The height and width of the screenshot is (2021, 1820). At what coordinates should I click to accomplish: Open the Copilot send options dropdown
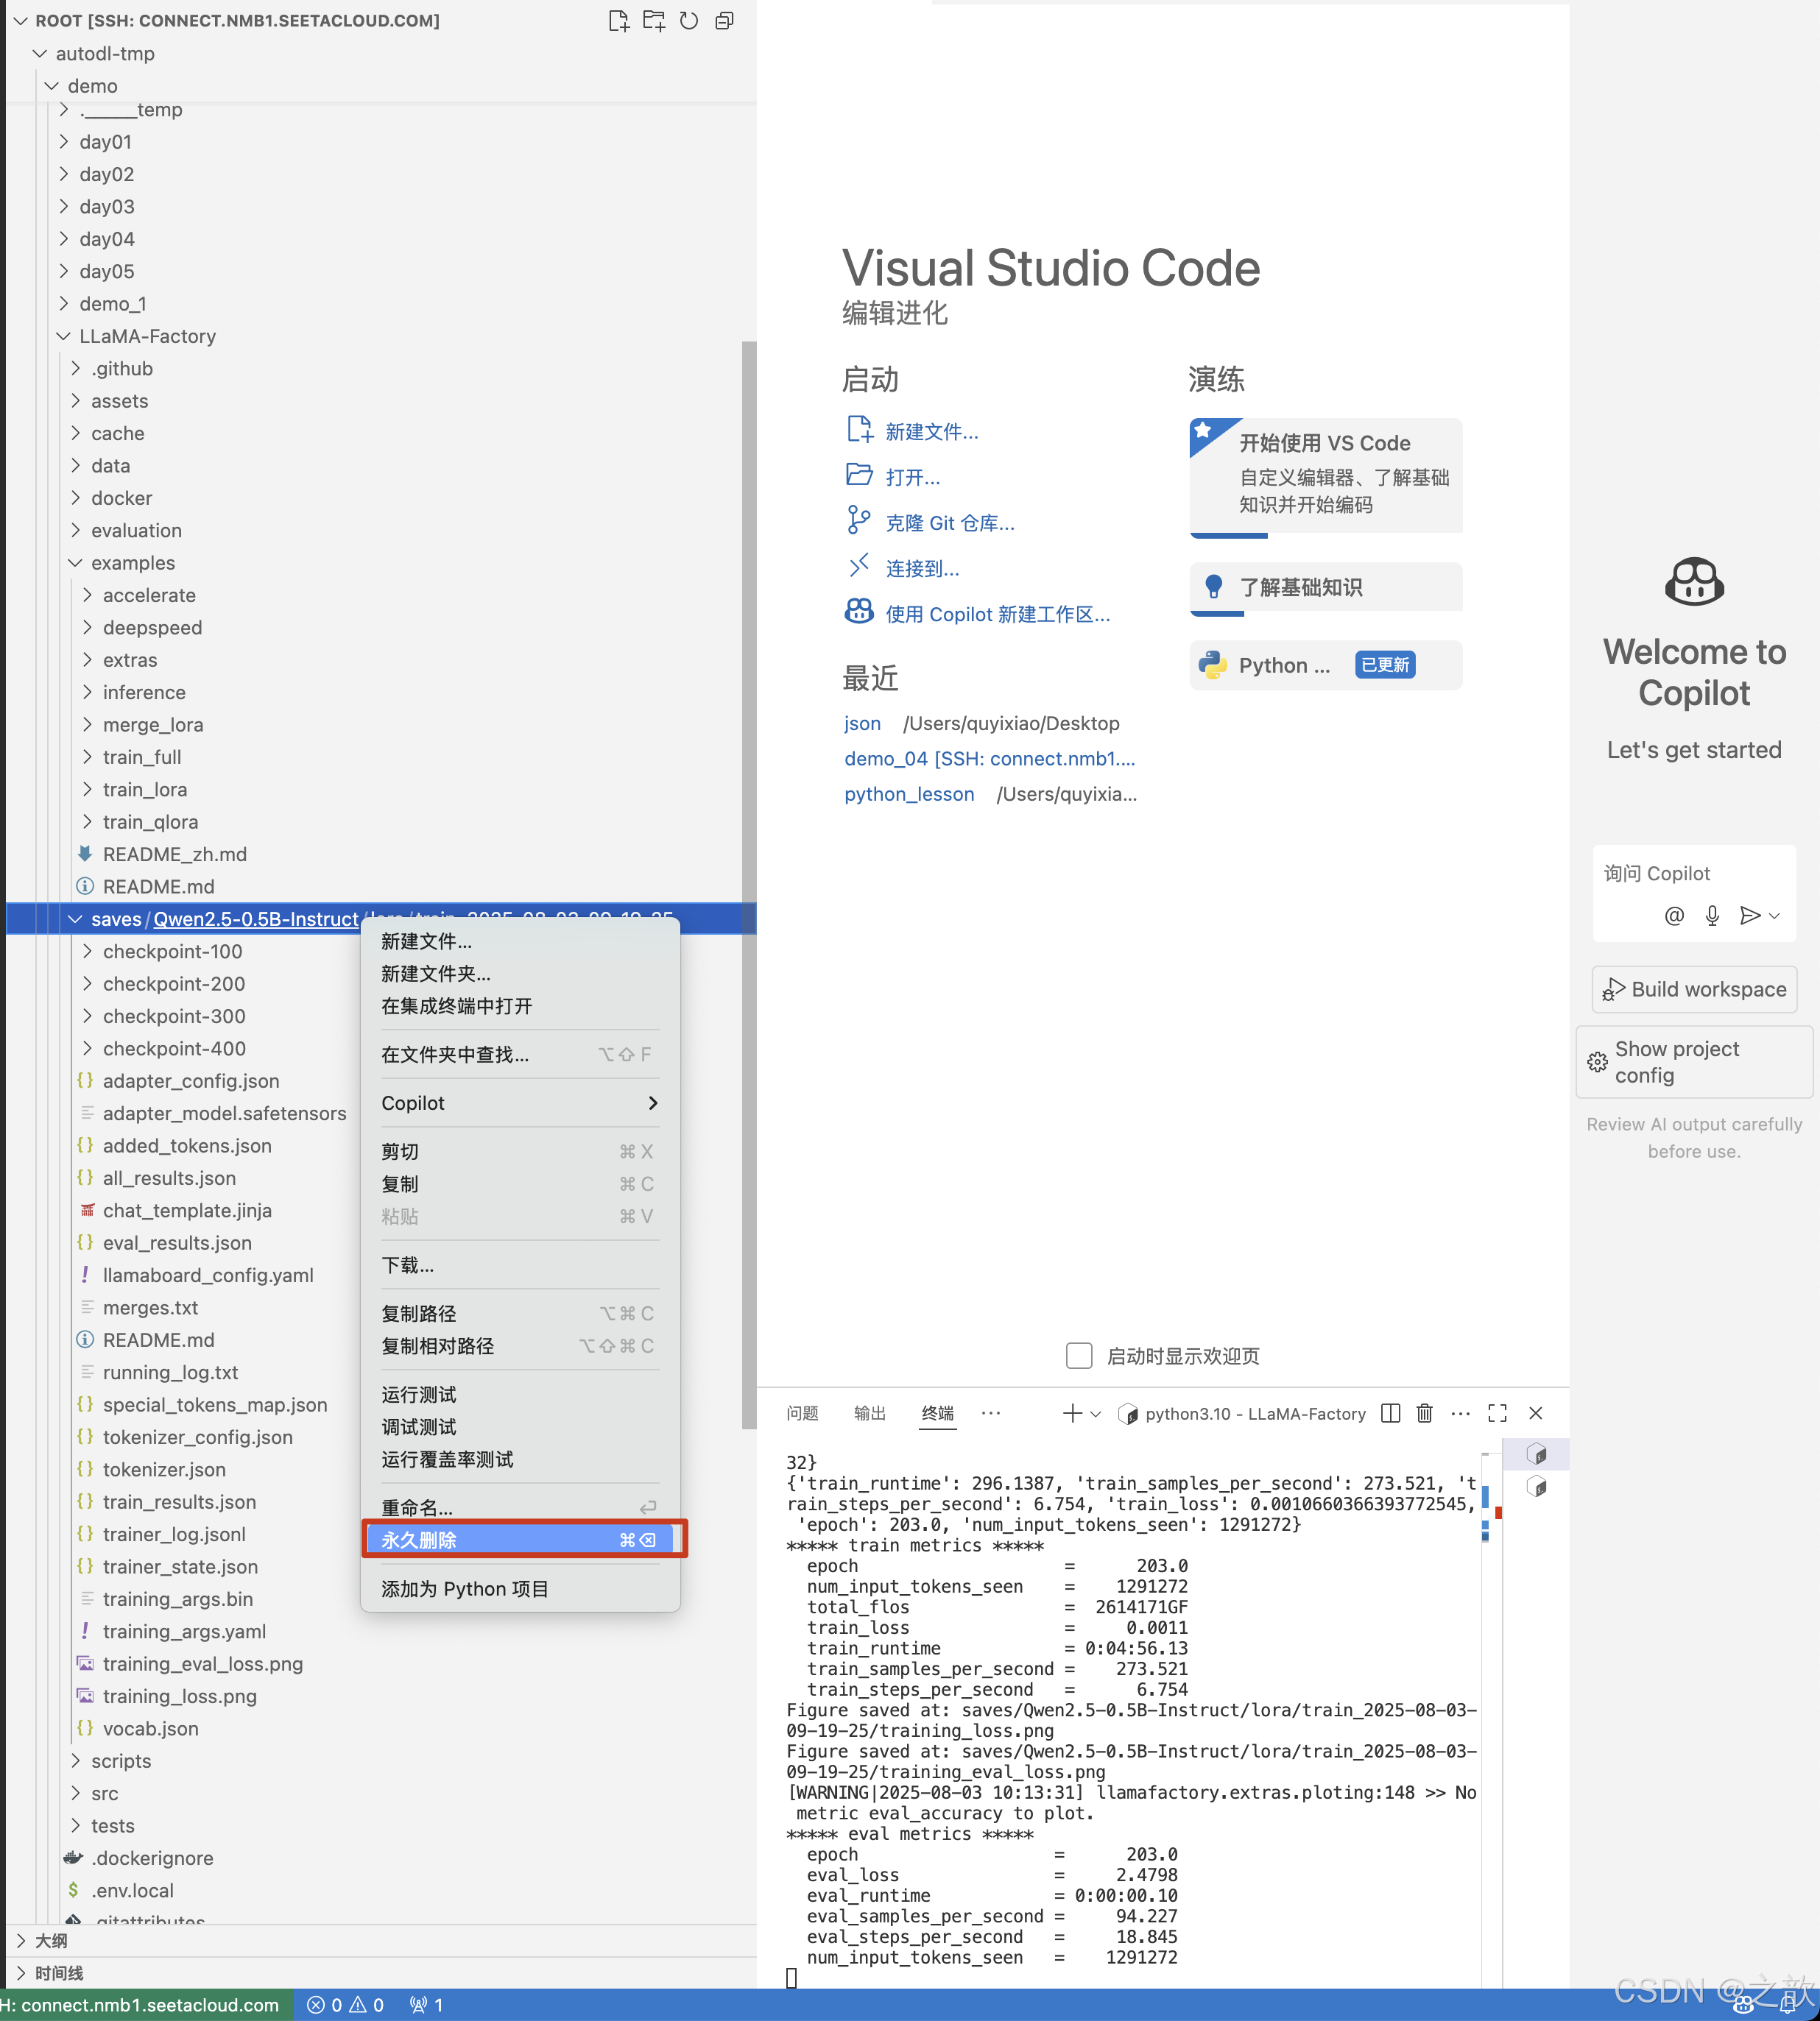(1775, 916)
